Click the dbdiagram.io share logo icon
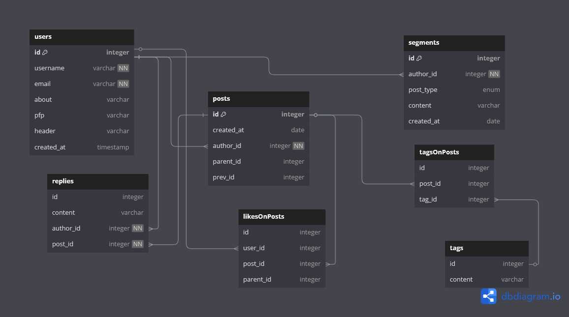The image size is (569, 317). [488, 296]
